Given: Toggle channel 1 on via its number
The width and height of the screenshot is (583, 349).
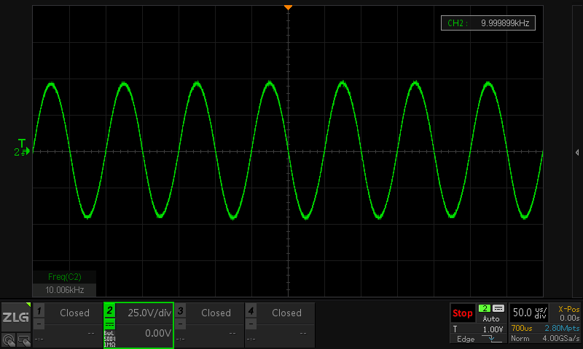Looking at the screenshot, I should (39, 311).
